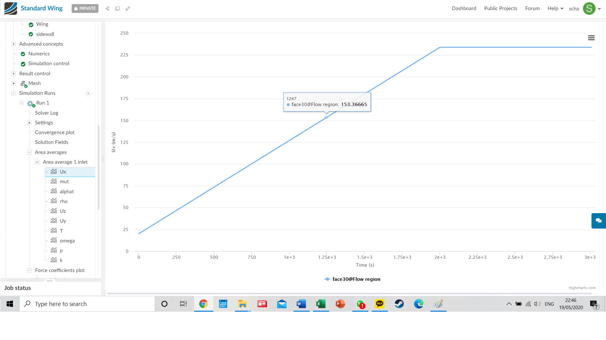Open the Convergence plot
Image resolution: width=606 pixels, height=340 pixels.
click(55, 133)
